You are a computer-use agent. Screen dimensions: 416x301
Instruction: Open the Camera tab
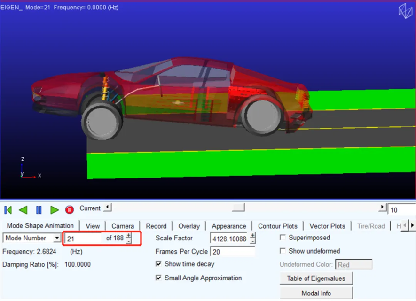click(123, 226)
